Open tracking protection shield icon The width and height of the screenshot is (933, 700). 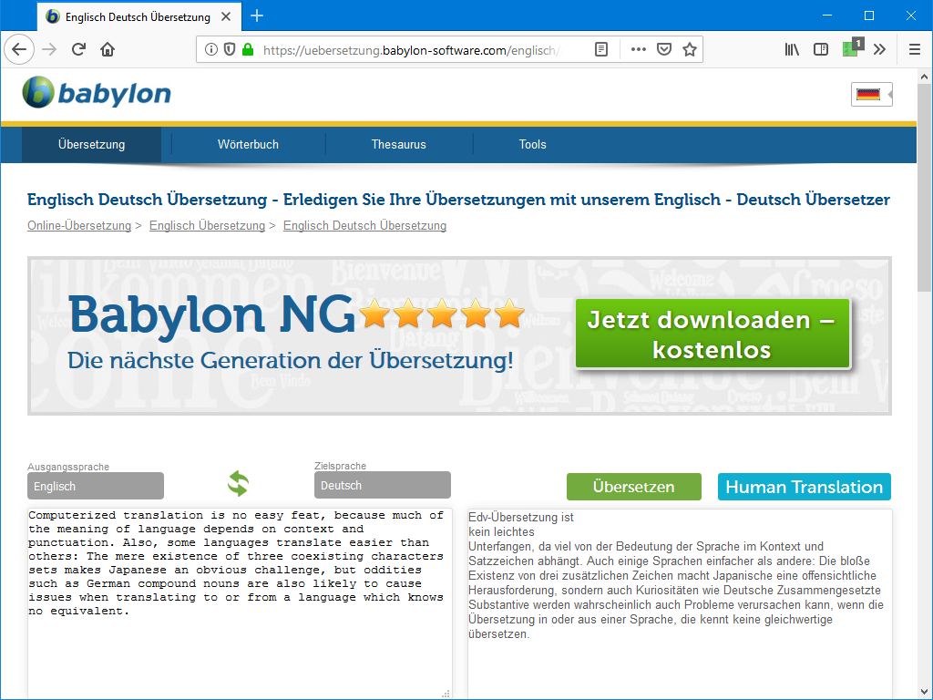click(x=229, y=49)
